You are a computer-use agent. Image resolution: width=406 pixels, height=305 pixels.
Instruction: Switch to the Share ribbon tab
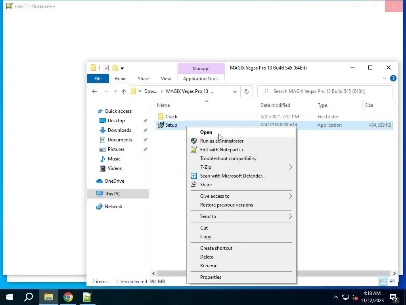tap(144, 79)
